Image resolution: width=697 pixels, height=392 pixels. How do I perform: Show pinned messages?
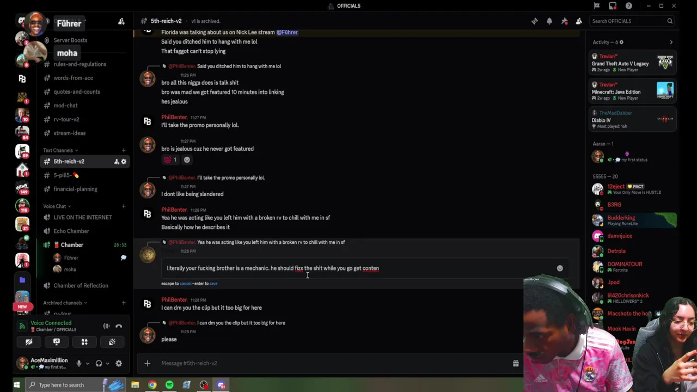pos(564,21)
